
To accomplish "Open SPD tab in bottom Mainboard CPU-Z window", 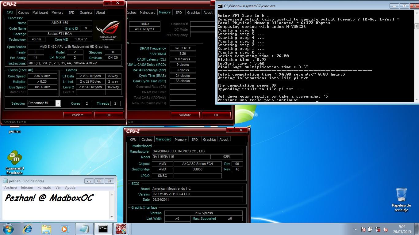I will point(194,140).
